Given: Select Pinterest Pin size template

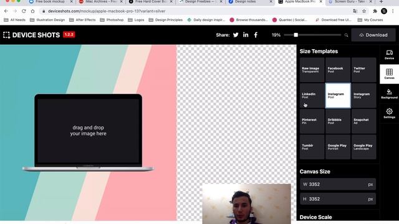Looking at the screenshot, I should pos(312,121).
